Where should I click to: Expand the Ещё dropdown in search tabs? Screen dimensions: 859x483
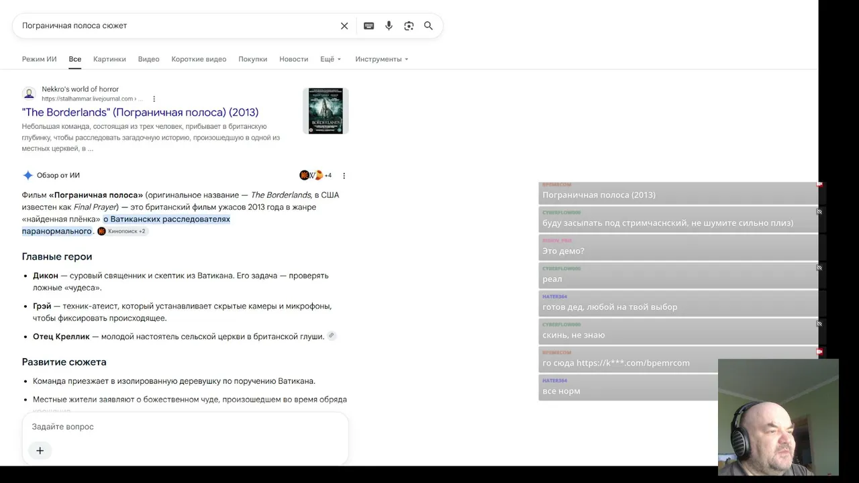click(x=331, y=59)
